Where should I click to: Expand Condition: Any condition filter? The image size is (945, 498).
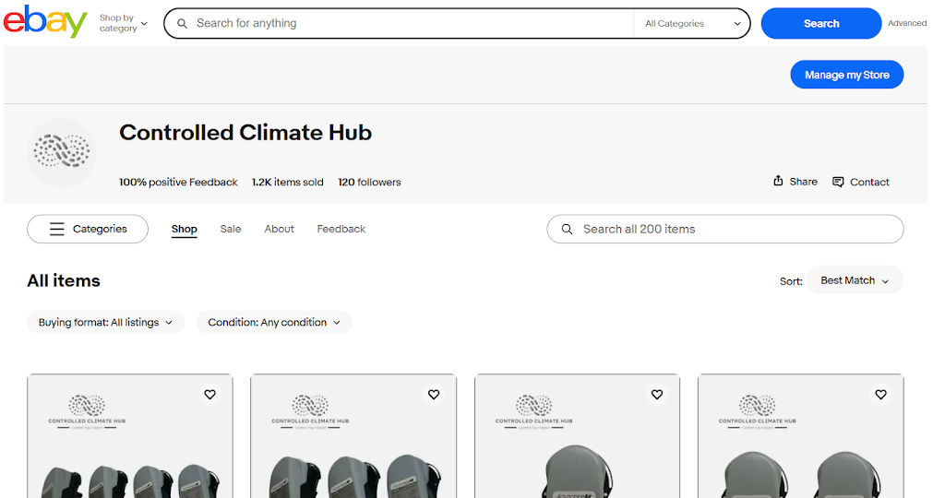click(274, 322)
